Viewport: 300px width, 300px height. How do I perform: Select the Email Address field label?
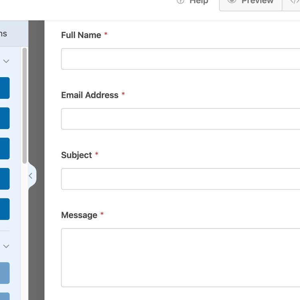tap(90, 95)
